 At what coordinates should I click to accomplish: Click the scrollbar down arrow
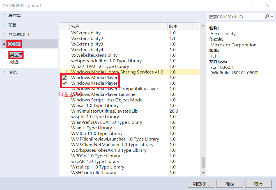click(203, 173)
